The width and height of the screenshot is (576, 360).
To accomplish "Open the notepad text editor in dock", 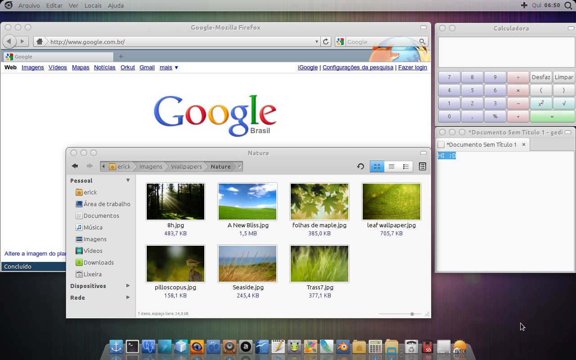I will [278, 346].
